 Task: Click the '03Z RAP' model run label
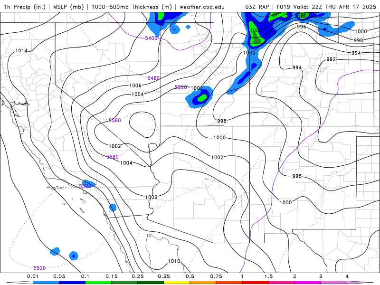[257, 7]
